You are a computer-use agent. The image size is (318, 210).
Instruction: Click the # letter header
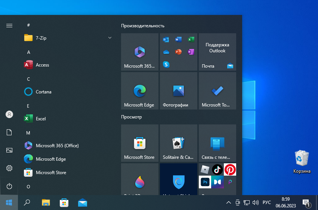point(28,25)
